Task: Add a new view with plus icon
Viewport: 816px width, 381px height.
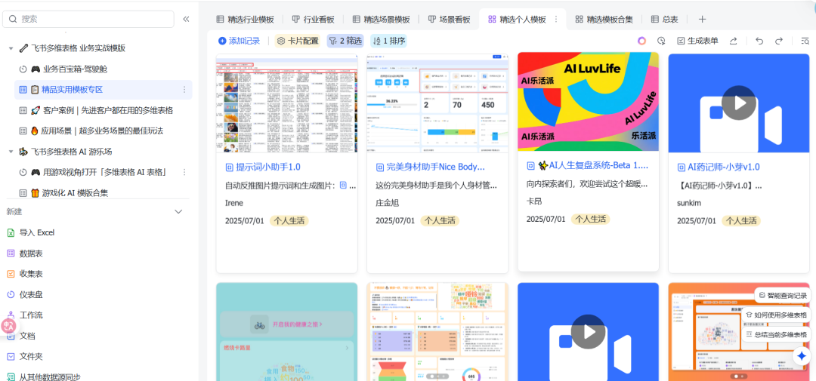Action: (x=702, y=19)
